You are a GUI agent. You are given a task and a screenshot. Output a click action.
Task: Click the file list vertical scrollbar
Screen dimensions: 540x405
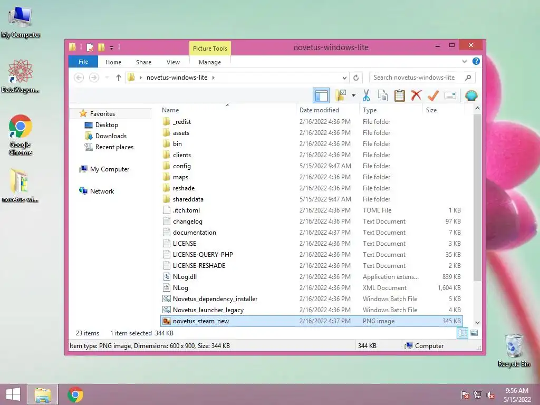477,197
